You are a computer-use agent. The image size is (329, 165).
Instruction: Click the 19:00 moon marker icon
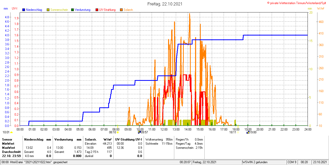point(248,132)
